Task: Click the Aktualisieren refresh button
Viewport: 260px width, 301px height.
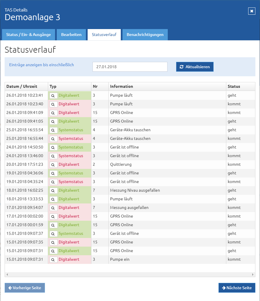Action: pyautogui.click(x=195, y=67)
